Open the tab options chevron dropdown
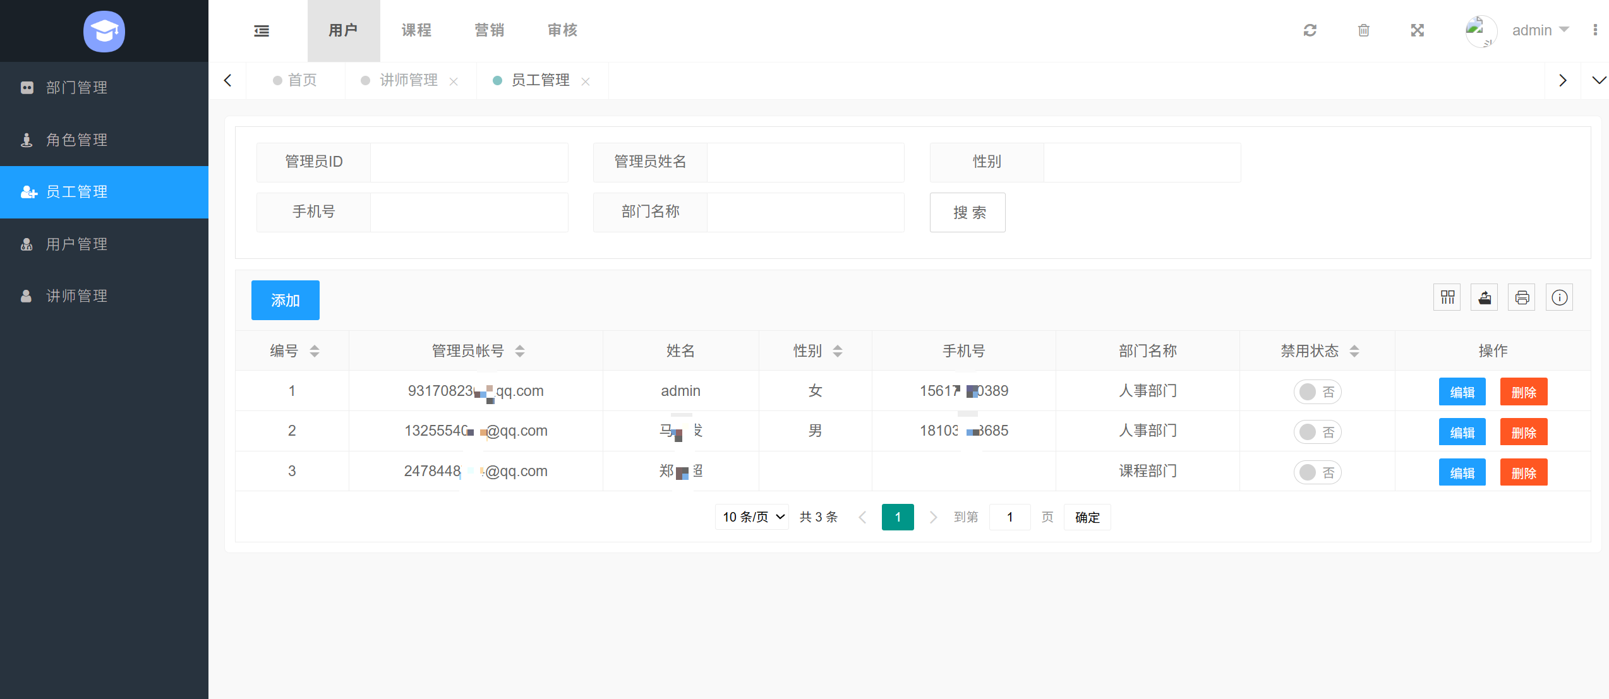 point(1598,80)
